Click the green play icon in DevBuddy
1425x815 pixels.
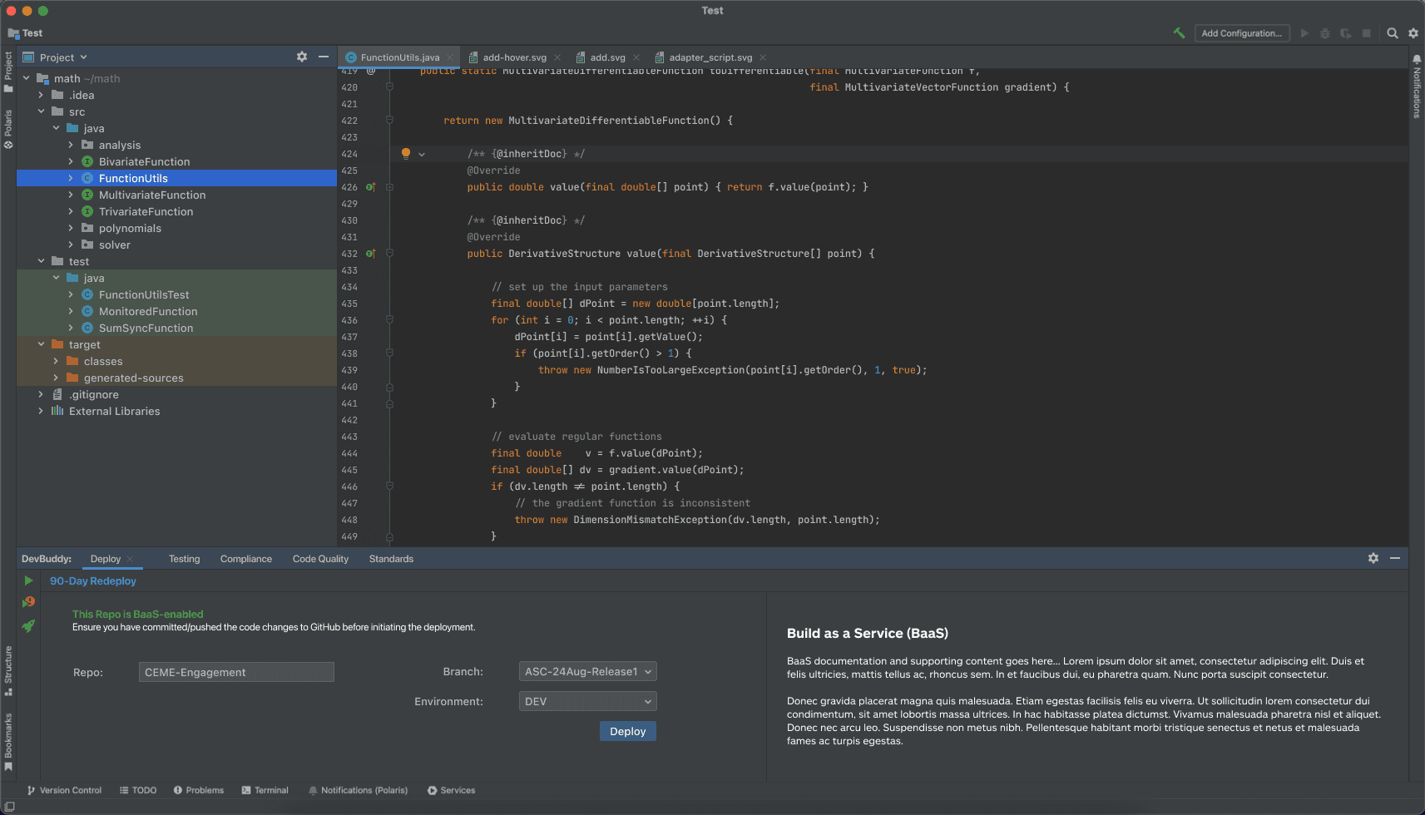click(x=28, y=580)
